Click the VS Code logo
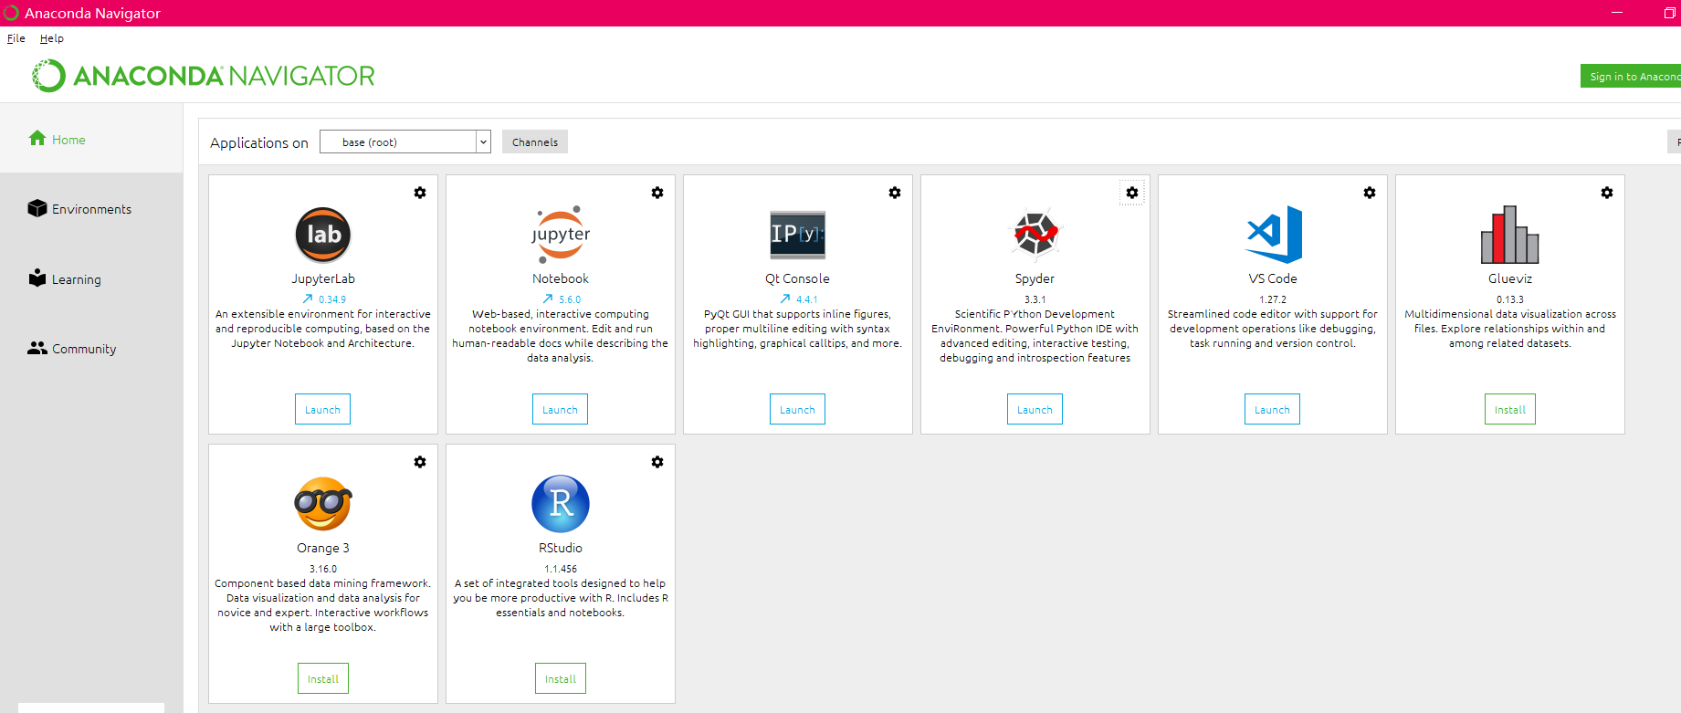Screen dimensions: 1681x713 (1274, 235)
